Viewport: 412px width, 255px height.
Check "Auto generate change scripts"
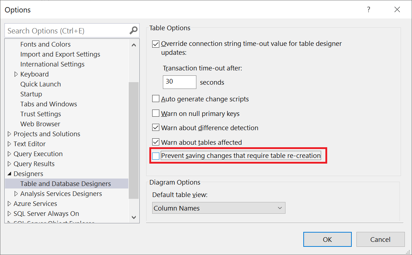coord(155,99)
